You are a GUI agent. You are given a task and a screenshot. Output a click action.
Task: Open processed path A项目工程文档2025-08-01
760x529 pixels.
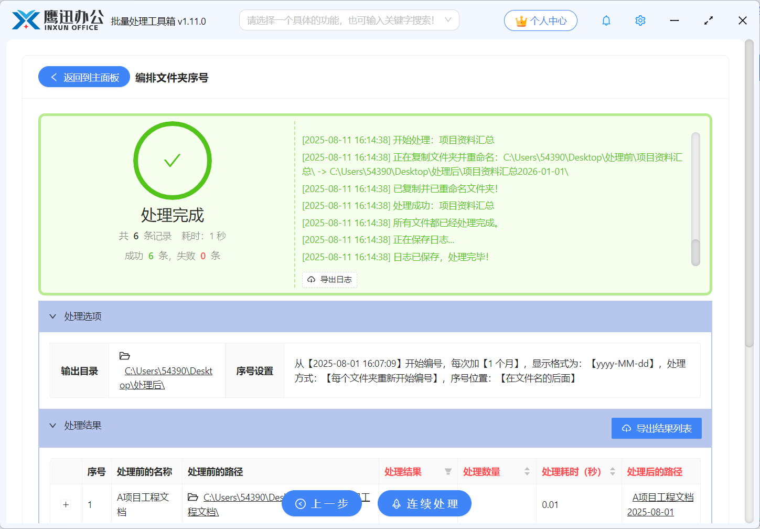coord(660,504)
